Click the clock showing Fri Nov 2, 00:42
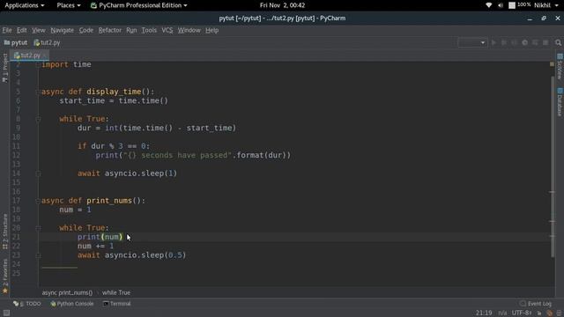The image size is (564, 317). 282,5
